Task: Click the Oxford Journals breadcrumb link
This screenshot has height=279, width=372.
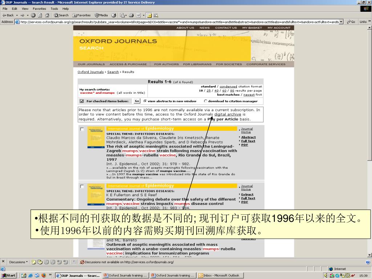Action: (90, 72)
